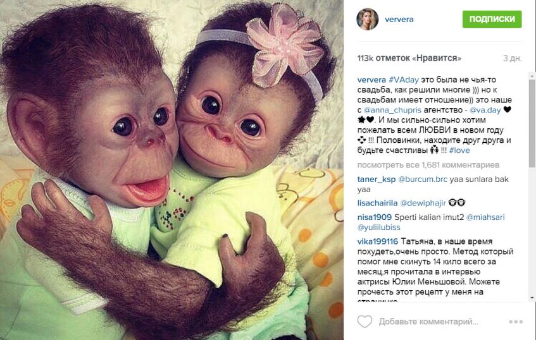The height and width of the screenshot is (340, 536).
Task: Open the @anna_chupris mention
Action: 392,110
